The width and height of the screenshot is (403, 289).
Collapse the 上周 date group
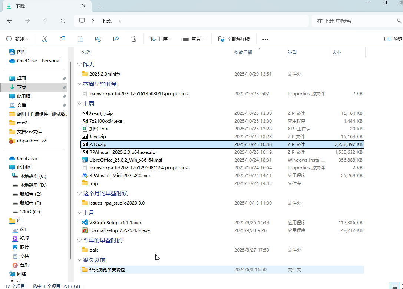(79, 103)
